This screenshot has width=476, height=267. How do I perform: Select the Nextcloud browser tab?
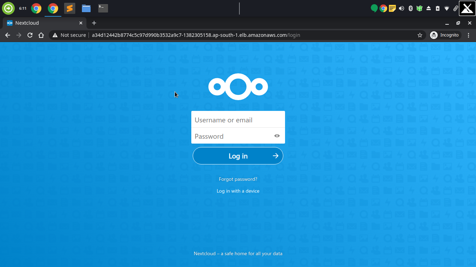point(45,23)
